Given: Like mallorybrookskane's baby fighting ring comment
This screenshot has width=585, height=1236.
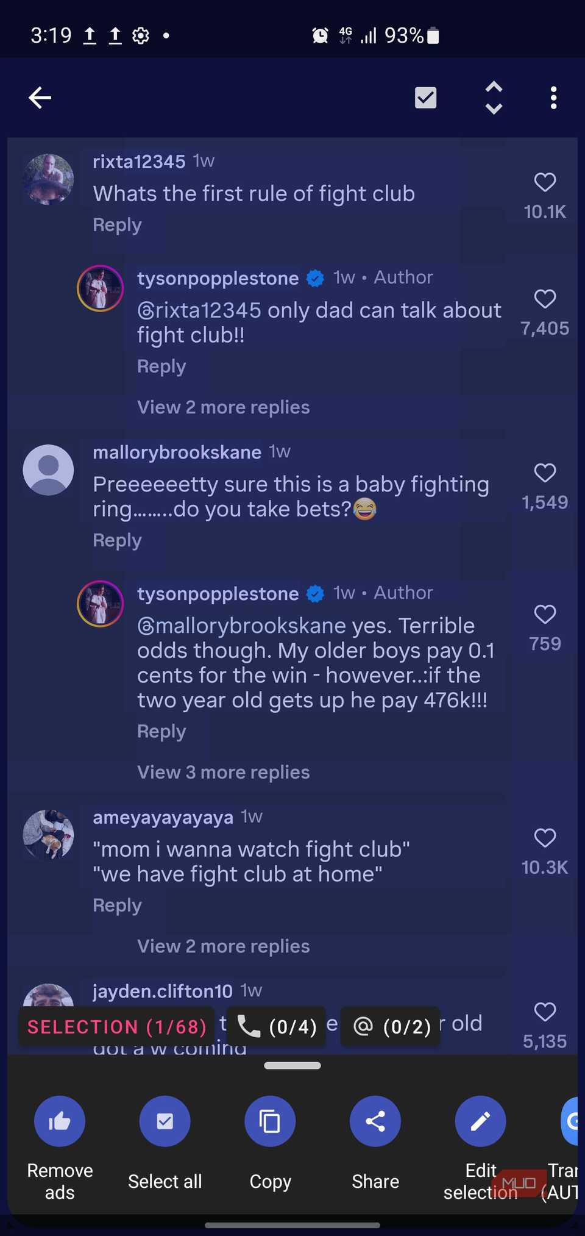Looking at the screenshot, I should [x=545, y=473].
